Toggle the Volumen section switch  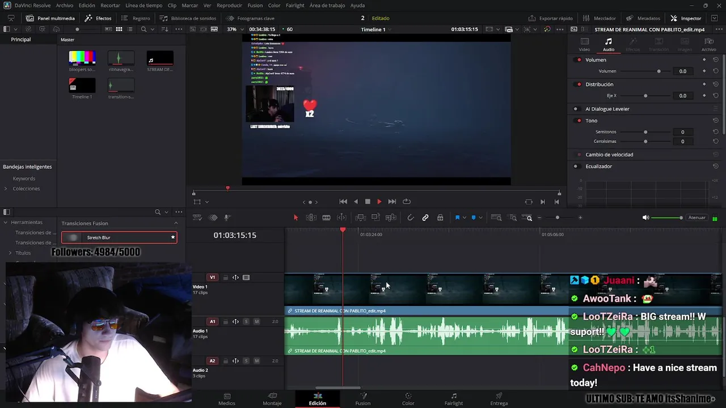point(579,60)
